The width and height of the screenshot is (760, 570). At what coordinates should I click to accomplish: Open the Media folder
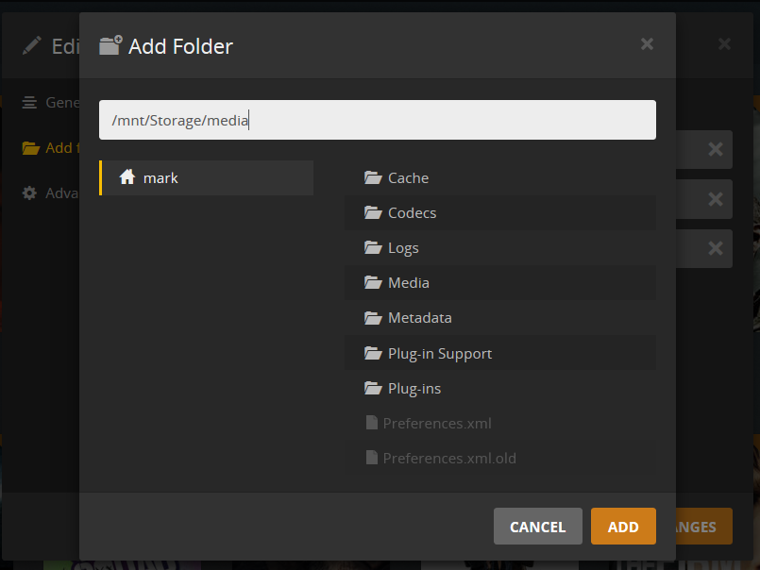pos(409,282)
